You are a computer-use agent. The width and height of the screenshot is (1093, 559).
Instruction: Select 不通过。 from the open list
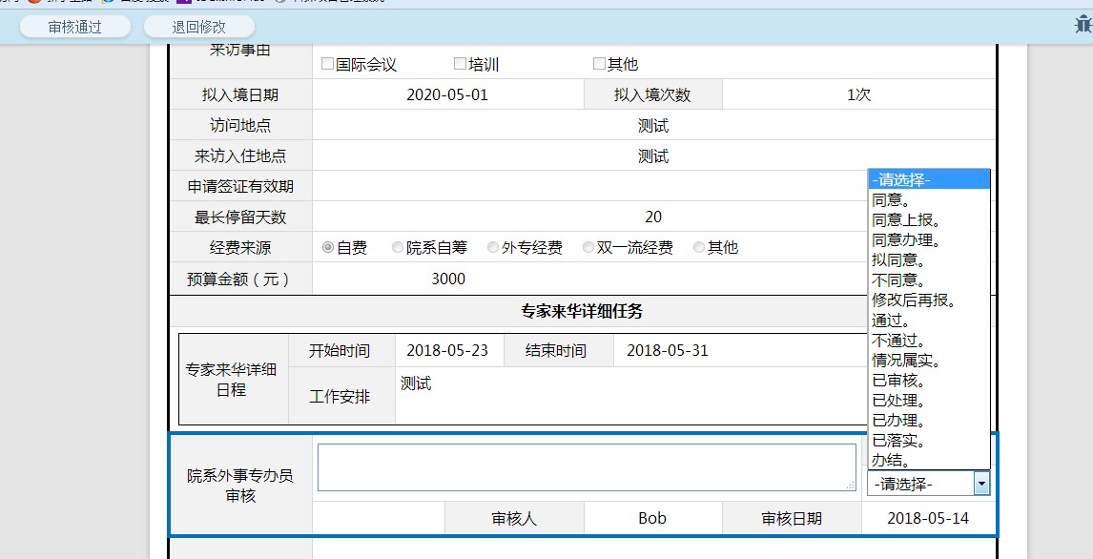click(x=898, y=341)
